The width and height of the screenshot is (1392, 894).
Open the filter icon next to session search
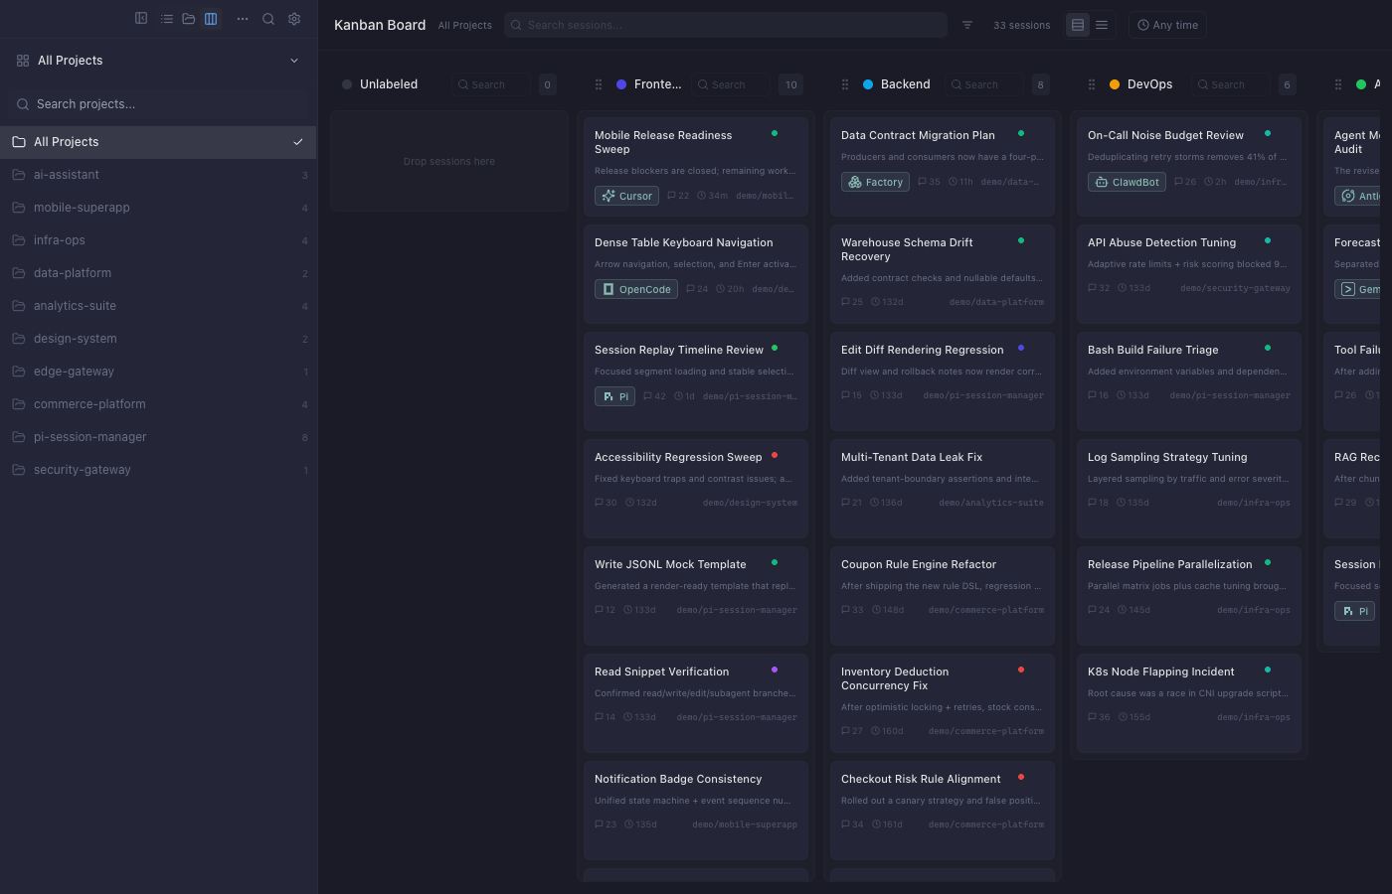(967, 25)
